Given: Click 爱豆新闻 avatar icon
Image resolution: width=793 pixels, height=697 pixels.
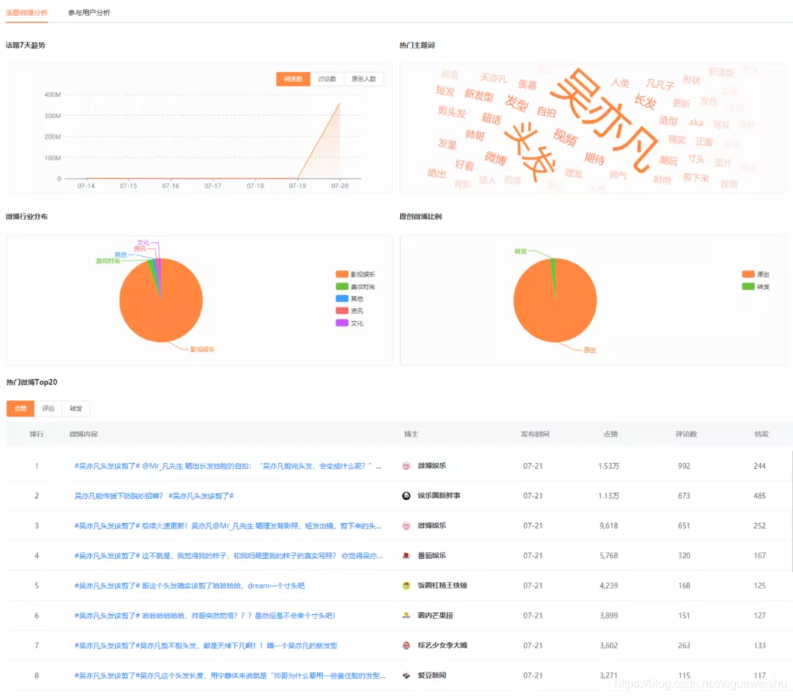Looking at the screenshot, I should 406,675.
